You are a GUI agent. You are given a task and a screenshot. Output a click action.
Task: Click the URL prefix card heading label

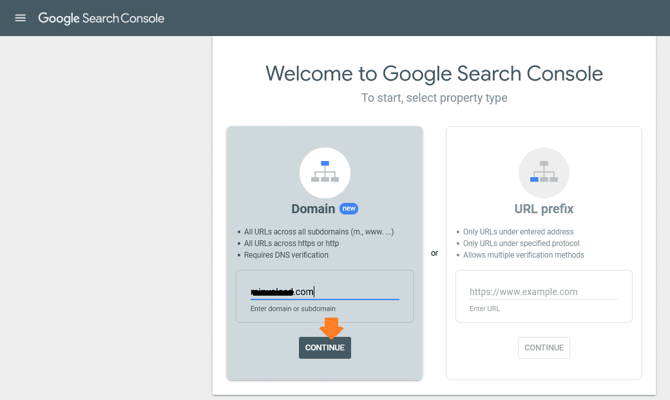coord(544,209)
